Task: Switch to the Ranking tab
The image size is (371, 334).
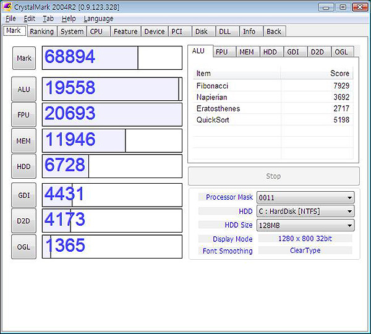Action: point(42,32)
